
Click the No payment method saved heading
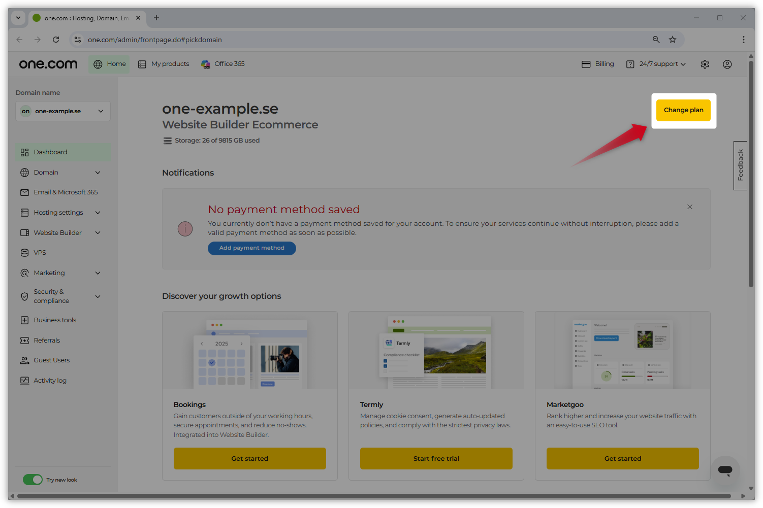pyautogui.click(x=284, y=210)
